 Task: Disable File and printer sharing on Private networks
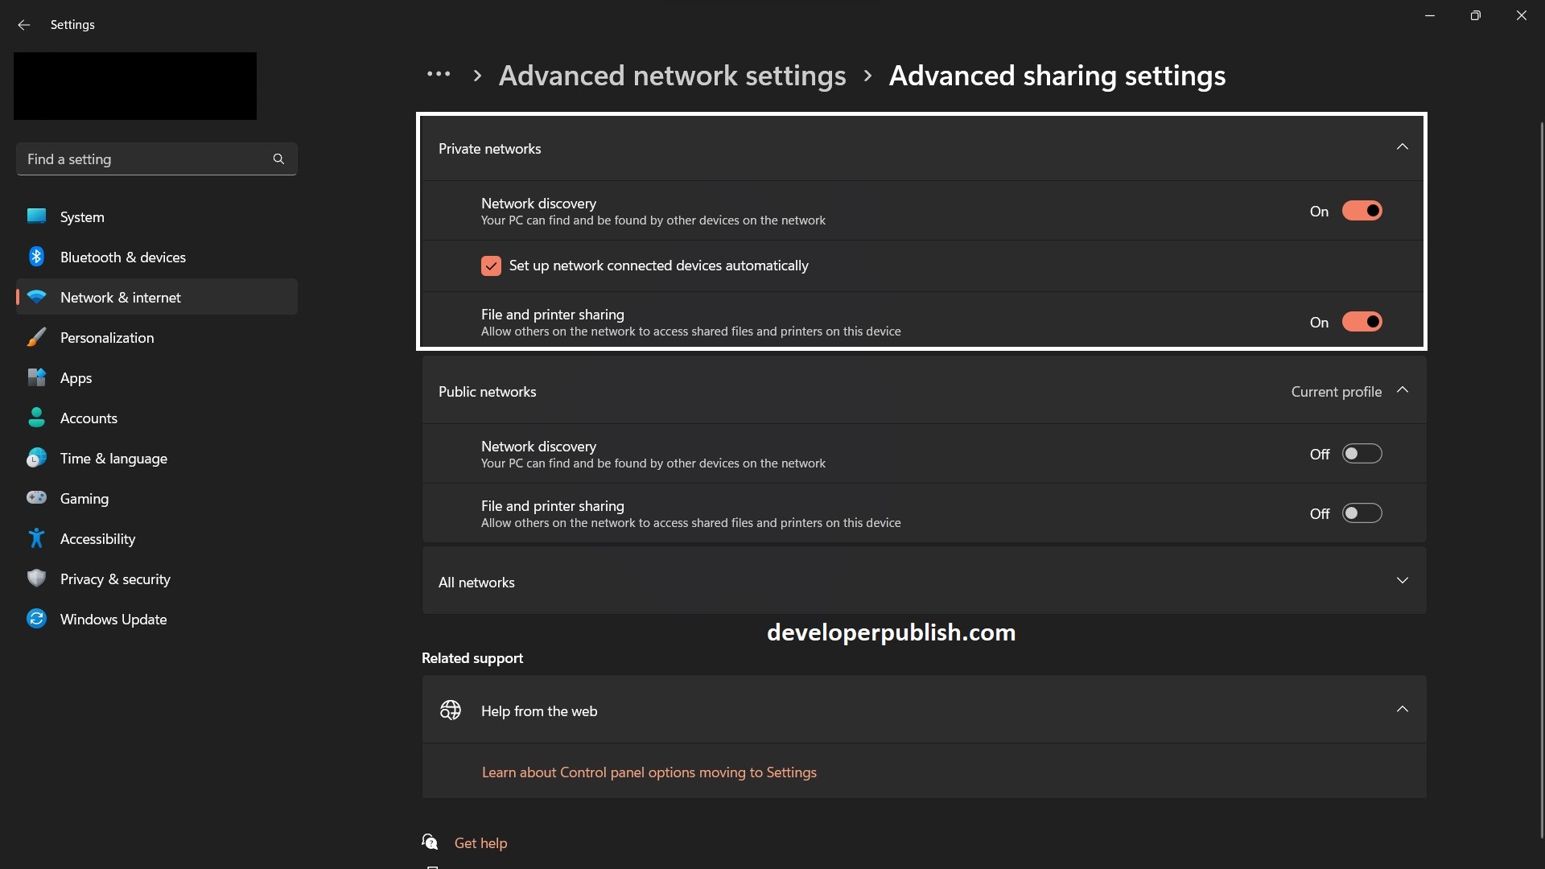coord(1362,321)
